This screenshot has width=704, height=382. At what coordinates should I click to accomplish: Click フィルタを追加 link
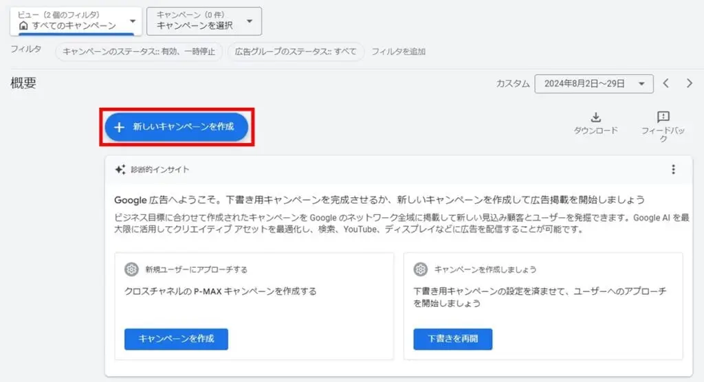tap(398, 52)
